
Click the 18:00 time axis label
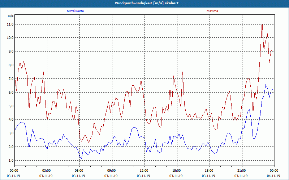[x=210, y=171]
